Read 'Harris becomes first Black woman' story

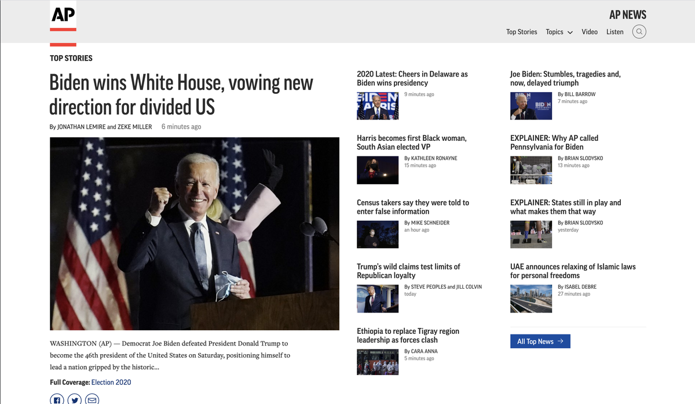(412, 143)
